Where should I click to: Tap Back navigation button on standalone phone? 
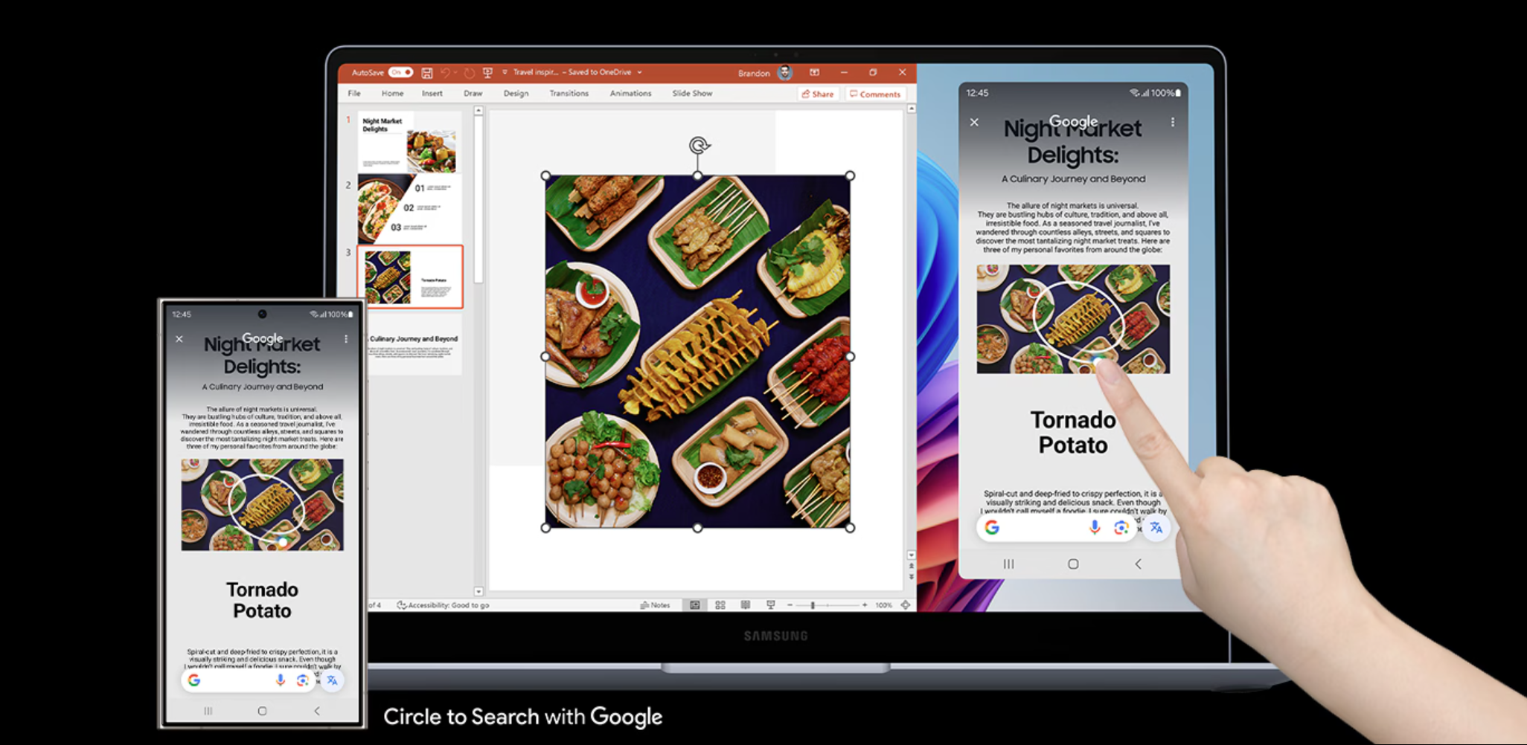click(317, 711)
